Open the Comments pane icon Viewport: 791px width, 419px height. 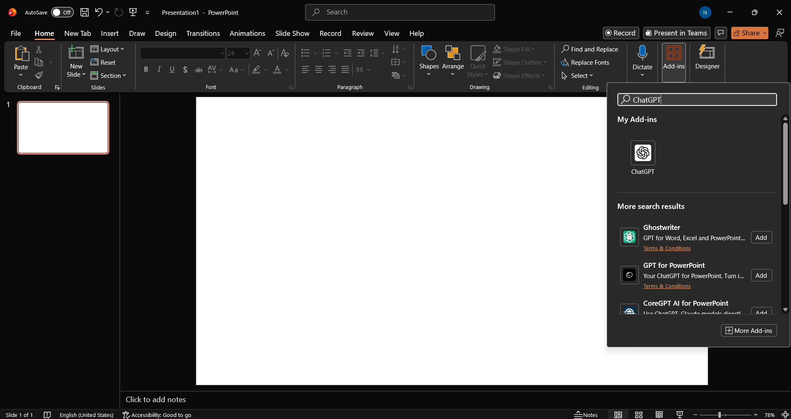tap(720, 33)
